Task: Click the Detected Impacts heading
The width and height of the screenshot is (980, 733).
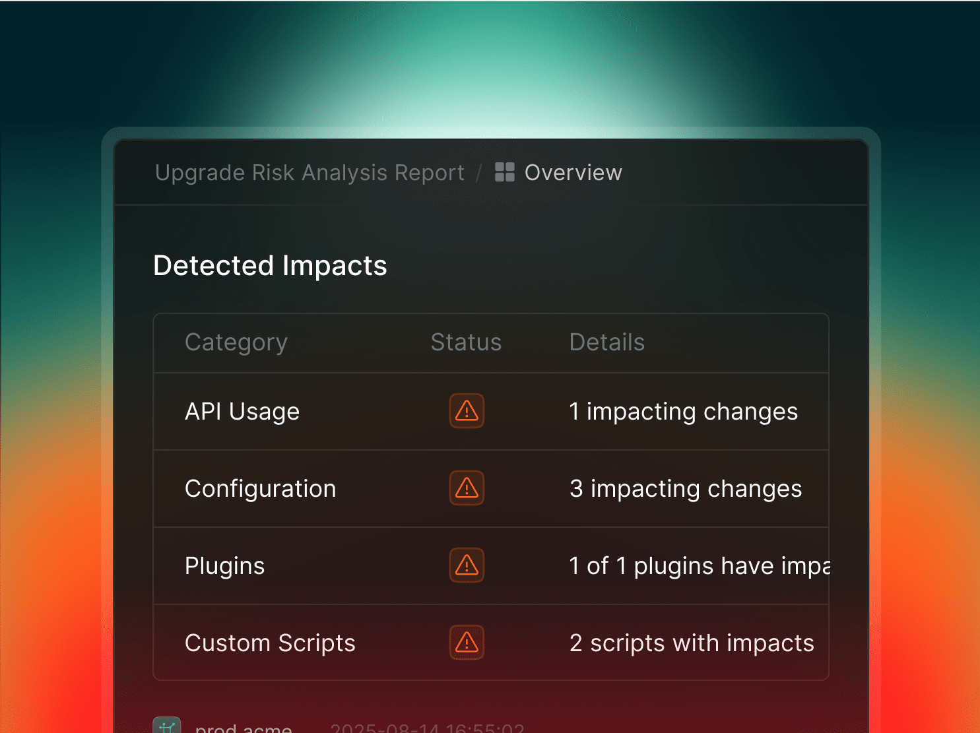Action: 270,266
